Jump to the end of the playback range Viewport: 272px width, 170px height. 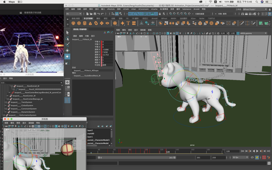pos(269,151)
